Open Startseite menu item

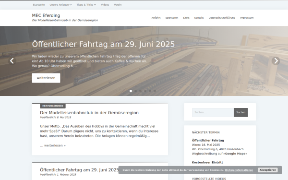point(39,5)
